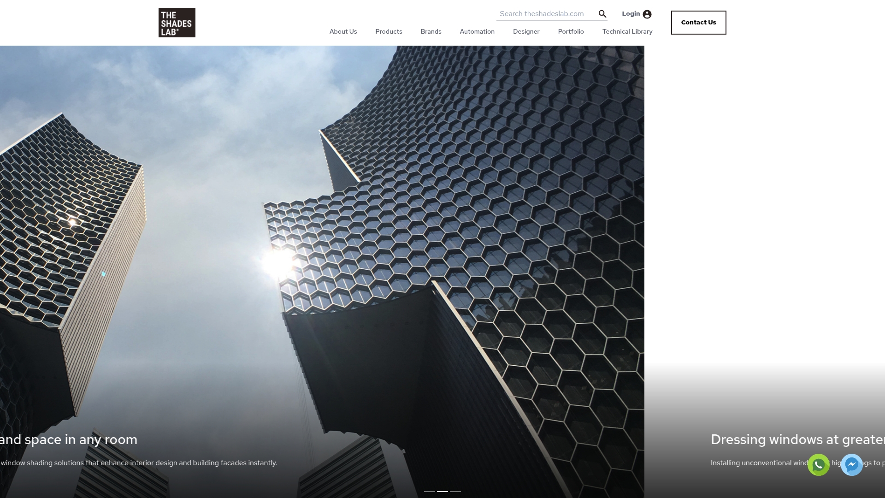Click The Shades Lab logo

pos(177,23)
